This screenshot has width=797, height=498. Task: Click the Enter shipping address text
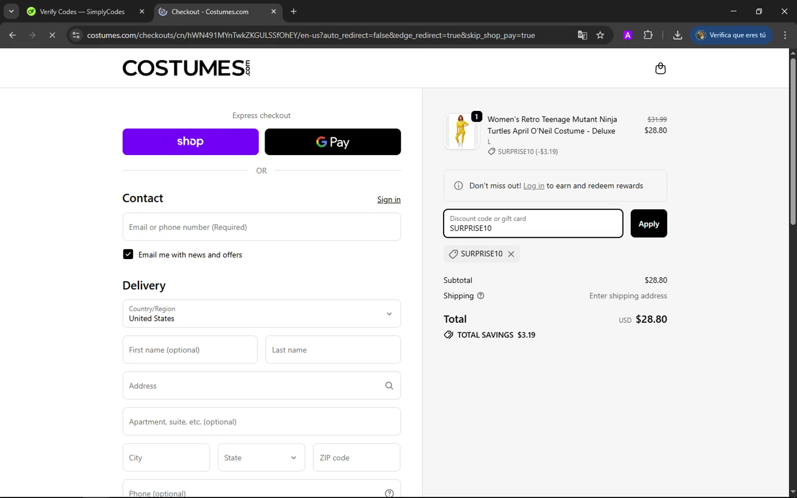coord(628,296)
